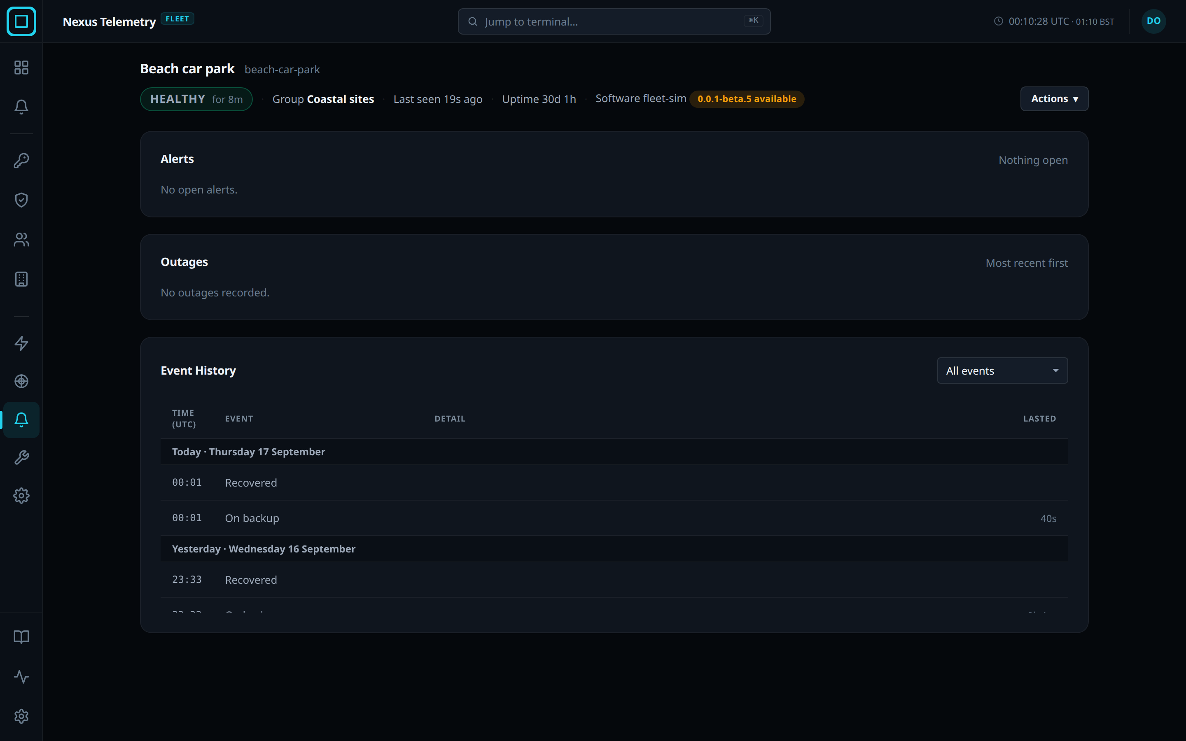The image size is (1186, 741).
Task: Click the Last seen 19s ago text
Action: point(438,99)
